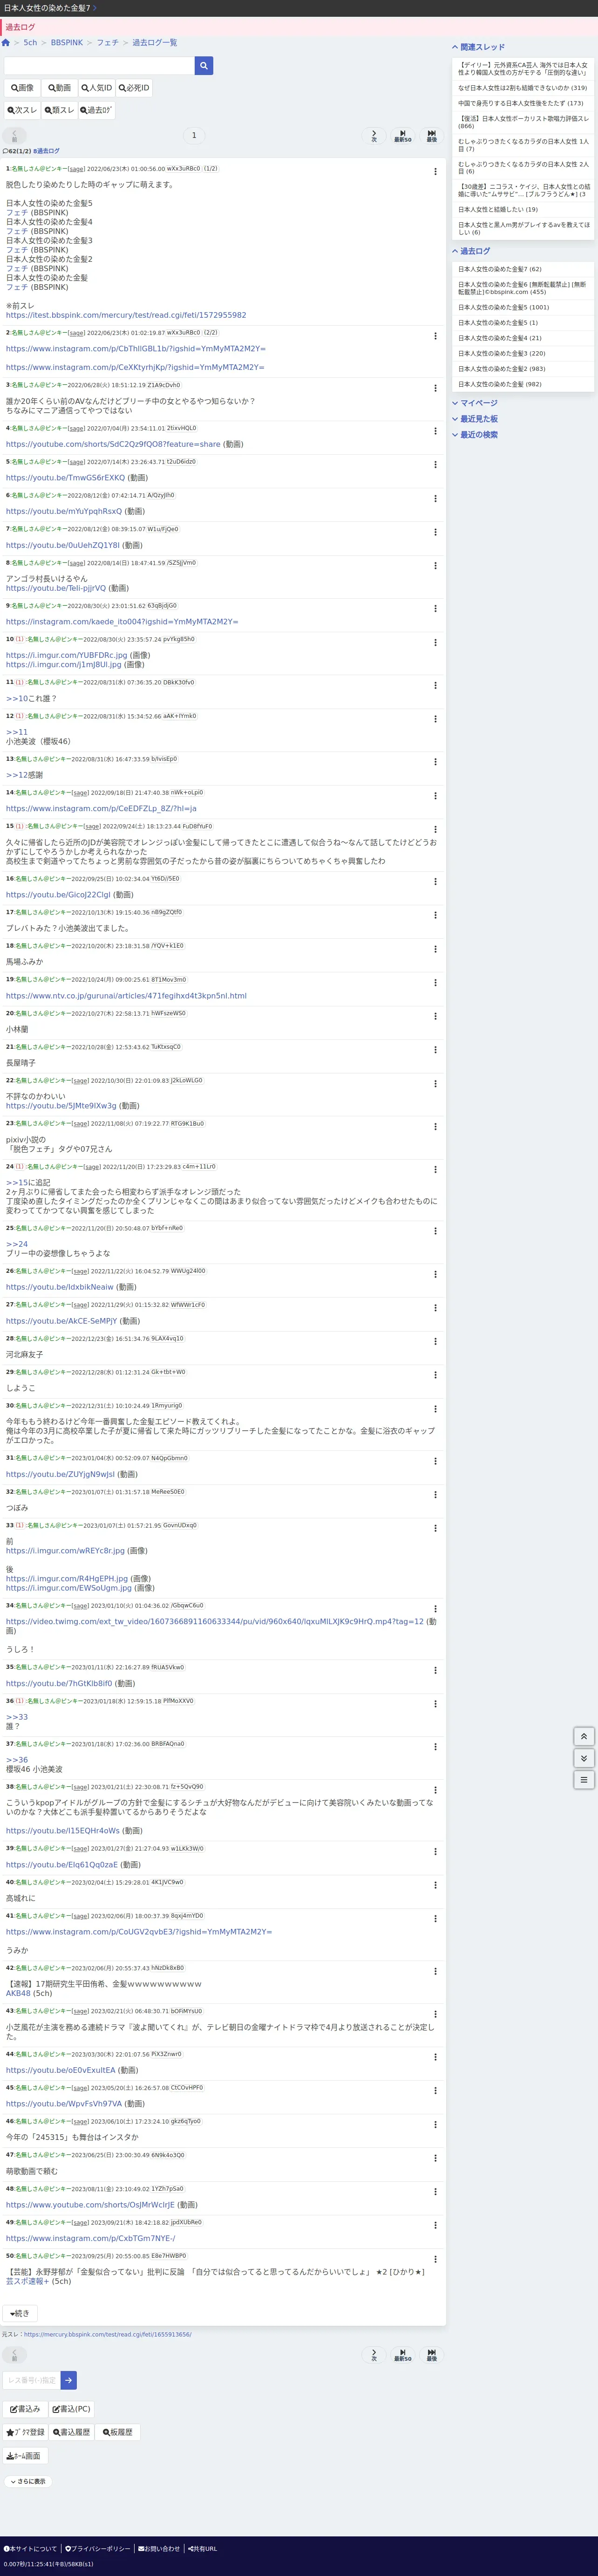Collapse the 関連スレッド section
This screenshot has width=598, height=2576.
[x=479, y=47]
